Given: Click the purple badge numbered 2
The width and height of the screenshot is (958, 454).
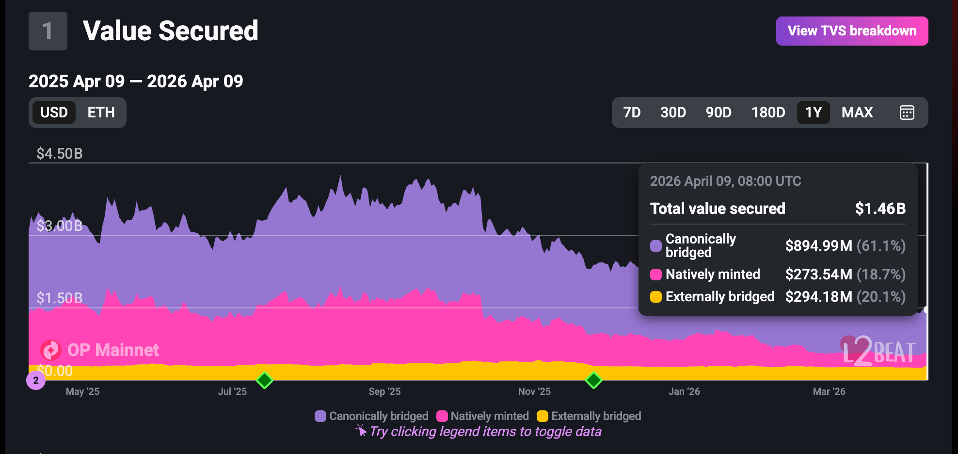Looking at the screenshot, I should click(x=36, y=381).
